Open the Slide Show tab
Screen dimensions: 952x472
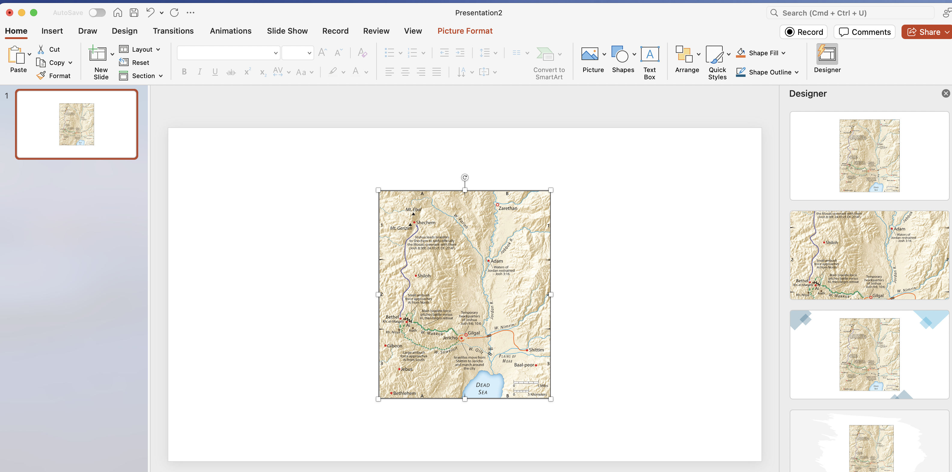tap(287, 31)
